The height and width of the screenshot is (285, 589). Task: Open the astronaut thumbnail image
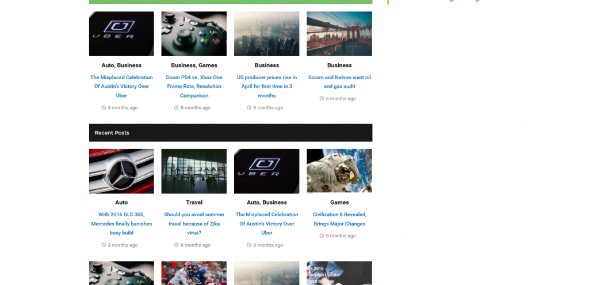[339, 171]
